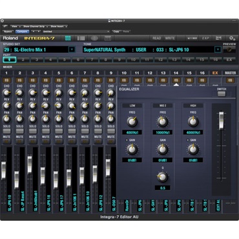Open the STUDIO SET dropdown arrow
Screen dimensions: 239x239
(72, 50)
